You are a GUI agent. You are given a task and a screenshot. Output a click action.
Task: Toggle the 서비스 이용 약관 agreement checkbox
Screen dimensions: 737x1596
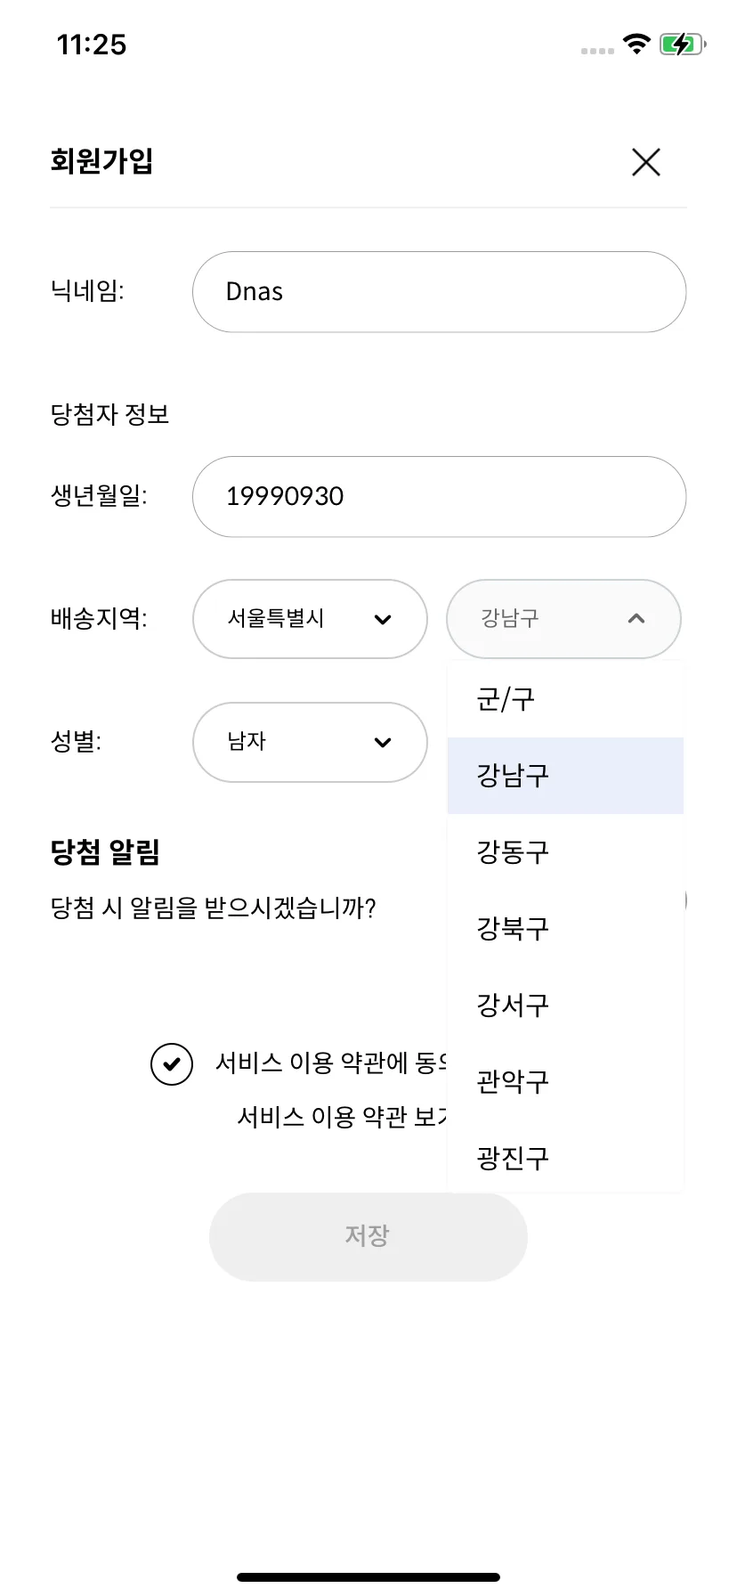(x=172, y=1063)
